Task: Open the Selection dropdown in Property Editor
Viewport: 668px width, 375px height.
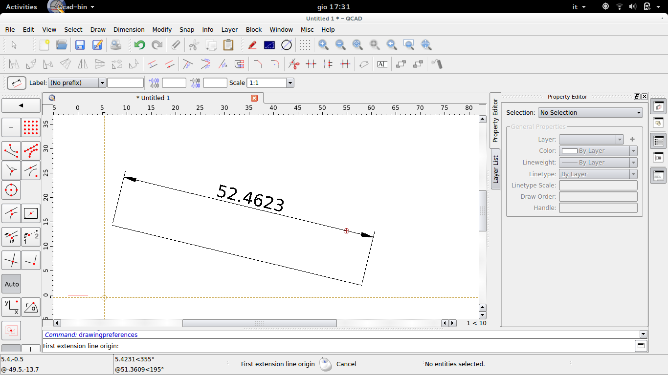Action: coord(590,113)
